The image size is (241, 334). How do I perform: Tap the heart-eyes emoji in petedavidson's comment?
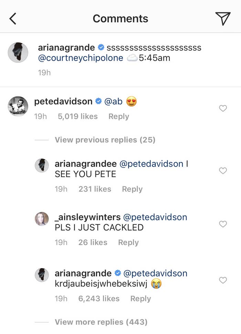coord(131,101)
